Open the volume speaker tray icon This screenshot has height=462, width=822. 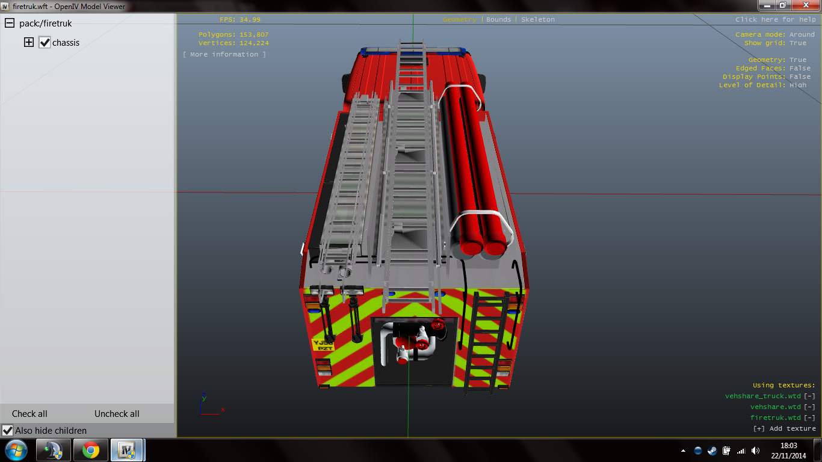pos(754,451)
